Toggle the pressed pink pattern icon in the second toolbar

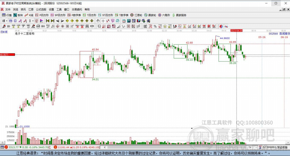37,21
